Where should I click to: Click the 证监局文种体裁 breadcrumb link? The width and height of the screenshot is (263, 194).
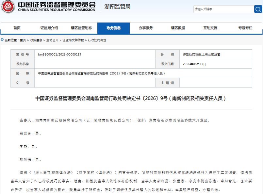[x=73, y=40]
